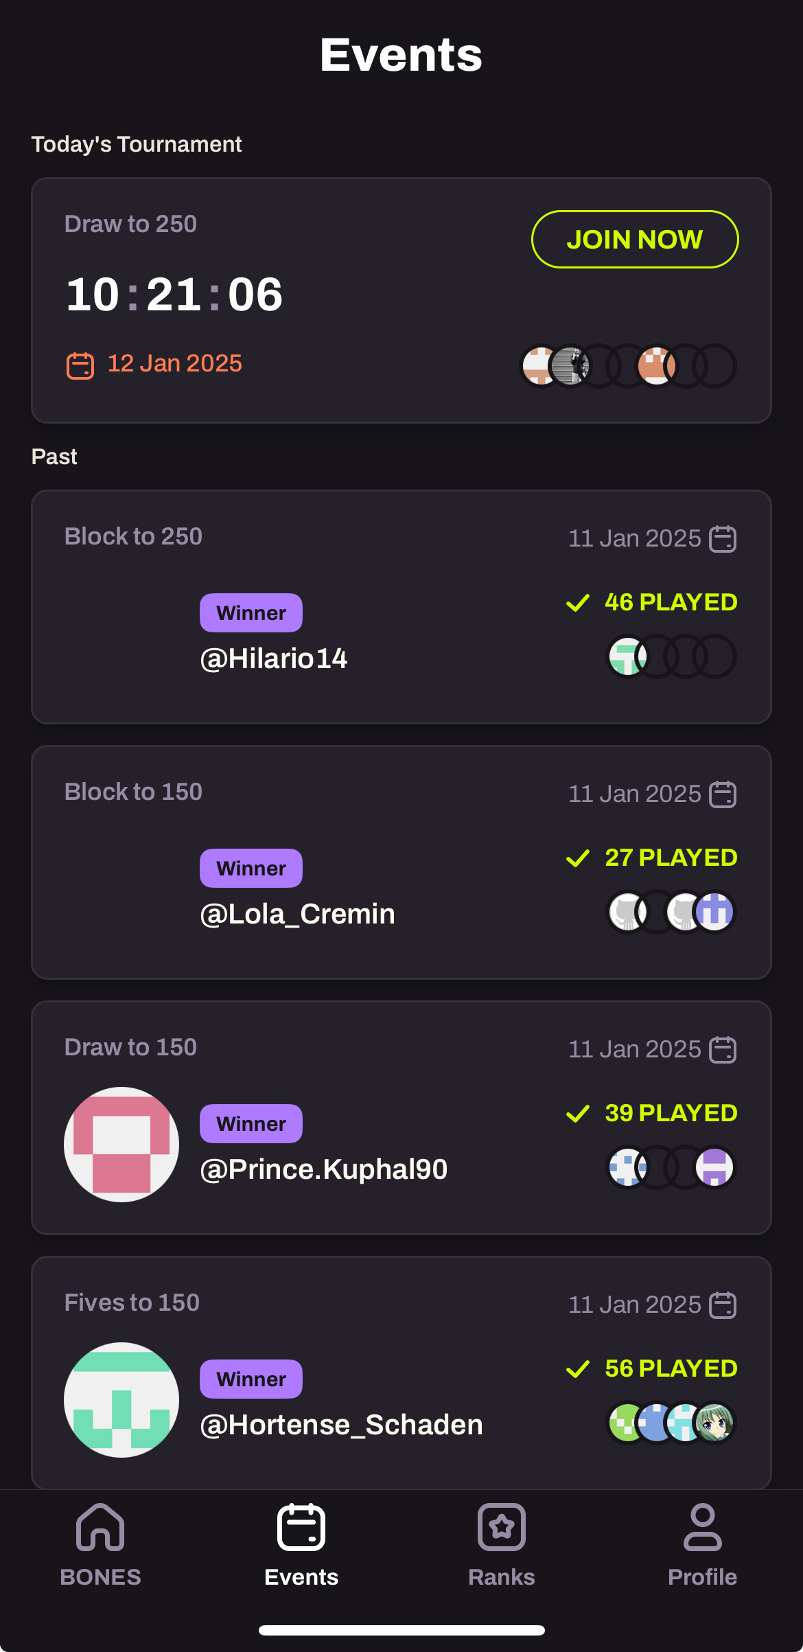Viewport: 803px width, 1652px height.
Task: Select the Events calendar tab icon
Action: pyautogui.click(x=301, y=1528)
